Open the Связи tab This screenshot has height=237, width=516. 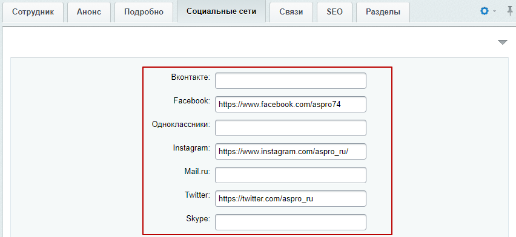tap(291, 12)
